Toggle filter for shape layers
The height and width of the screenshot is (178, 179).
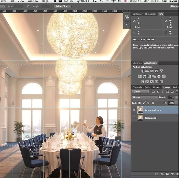pyautogui.click(x=168, y=92)
